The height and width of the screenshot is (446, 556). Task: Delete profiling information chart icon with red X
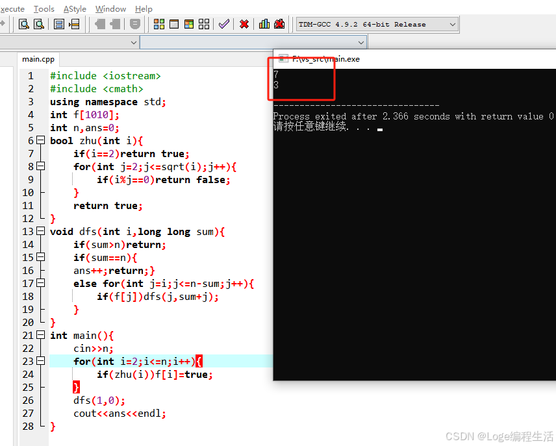[x=279, y=24]
